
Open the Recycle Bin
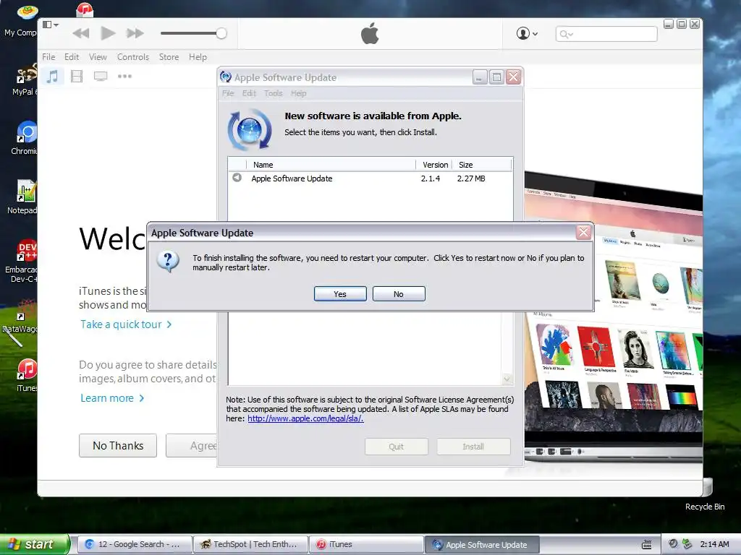[x=705, y=493]
